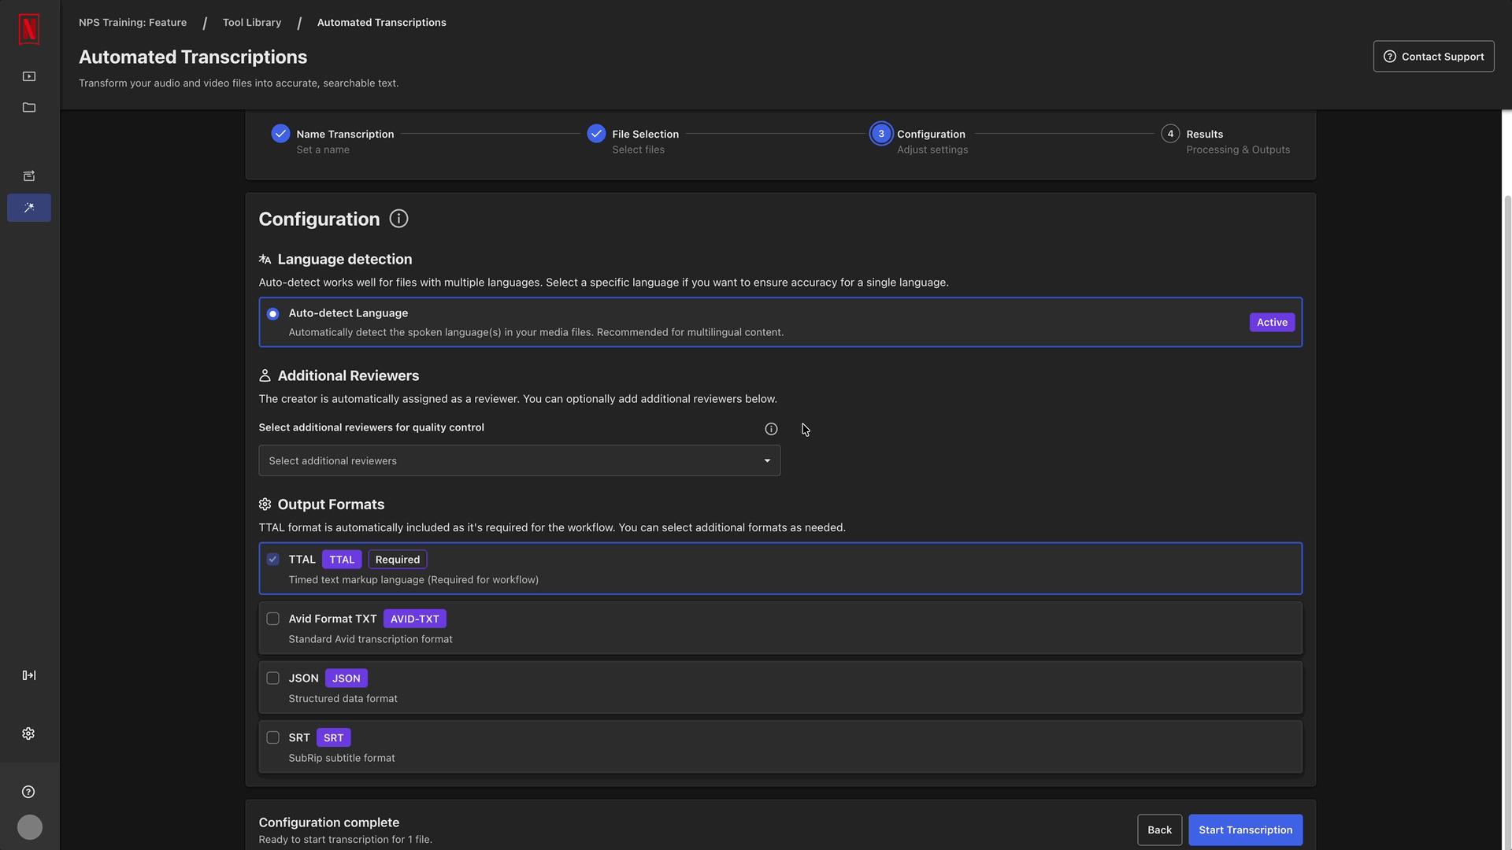Open settings gear in the sidebar
This screenshot has height=850, width=1512.
(x=28, y=734)
